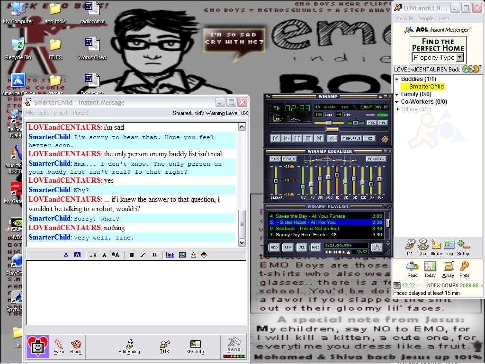
Task: Click the Add Buddy icon
Action: click(x=129, y=346)
